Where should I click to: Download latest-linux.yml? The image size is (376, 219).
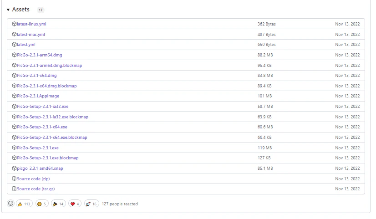[31, 24]
